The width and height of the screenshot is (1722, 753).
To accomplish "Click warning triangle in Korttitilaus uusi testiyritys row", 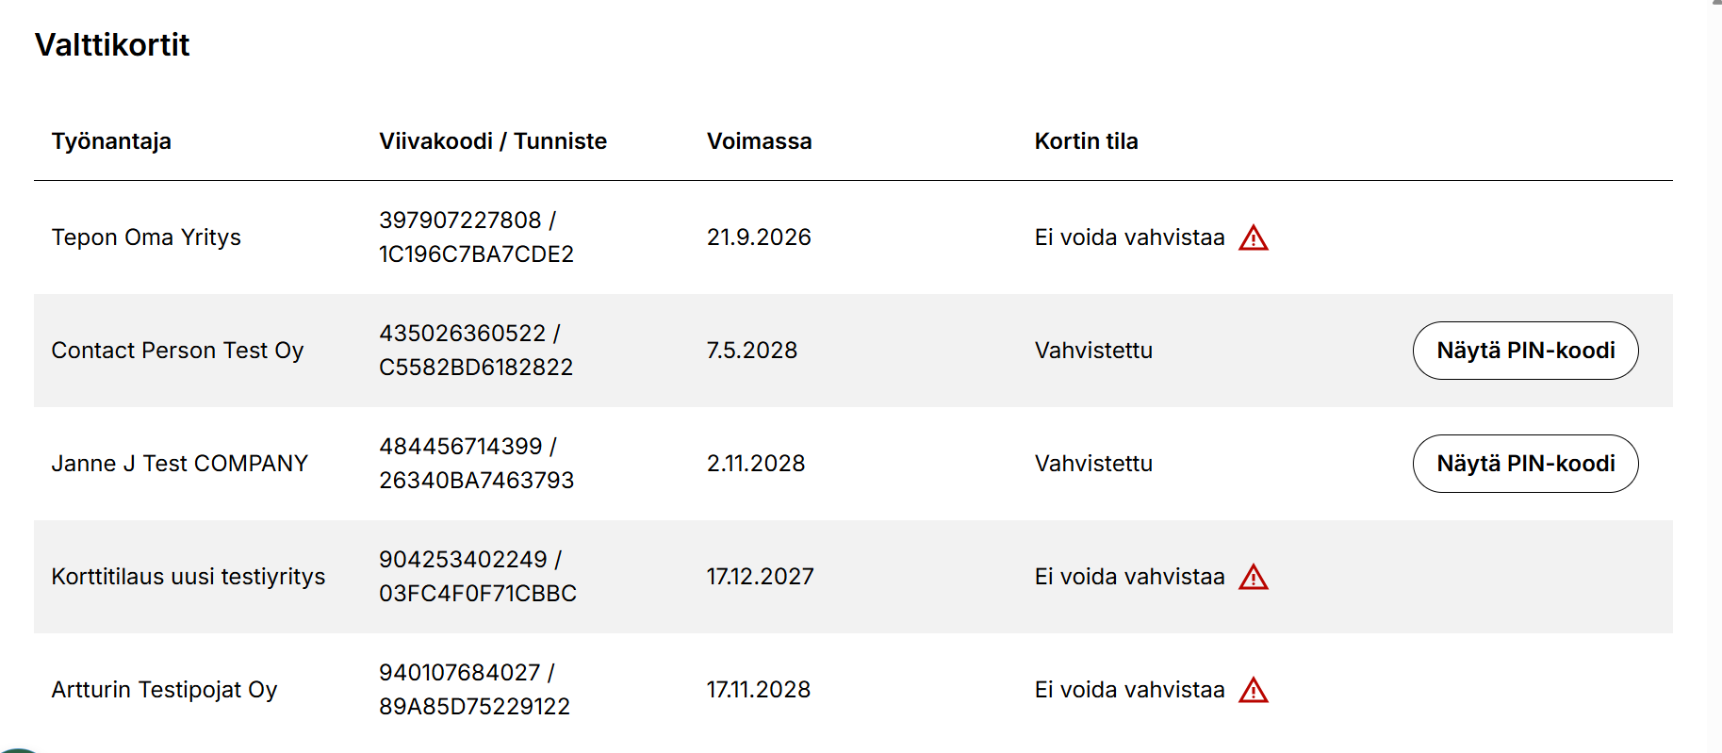I will (1253, 578).
